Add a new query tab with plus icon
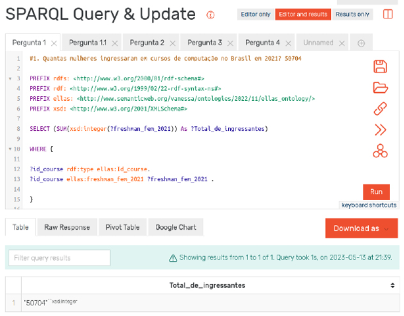The height and width of the screenshot is (316, 404). point(362,43)
